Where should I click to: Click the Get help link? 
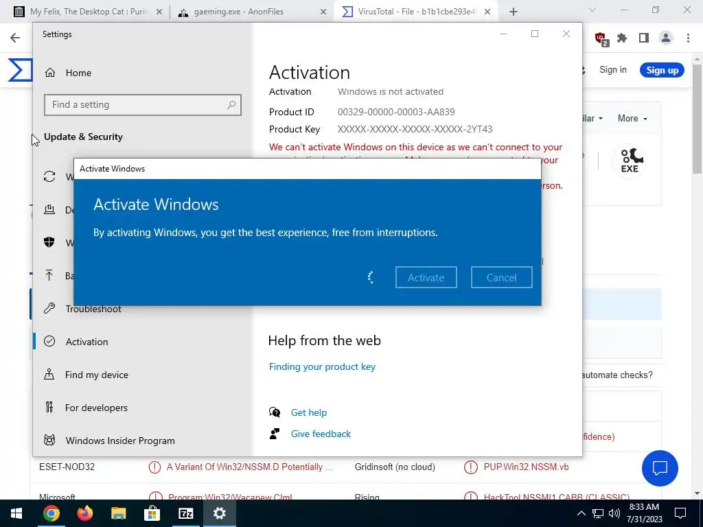[309, 412]
